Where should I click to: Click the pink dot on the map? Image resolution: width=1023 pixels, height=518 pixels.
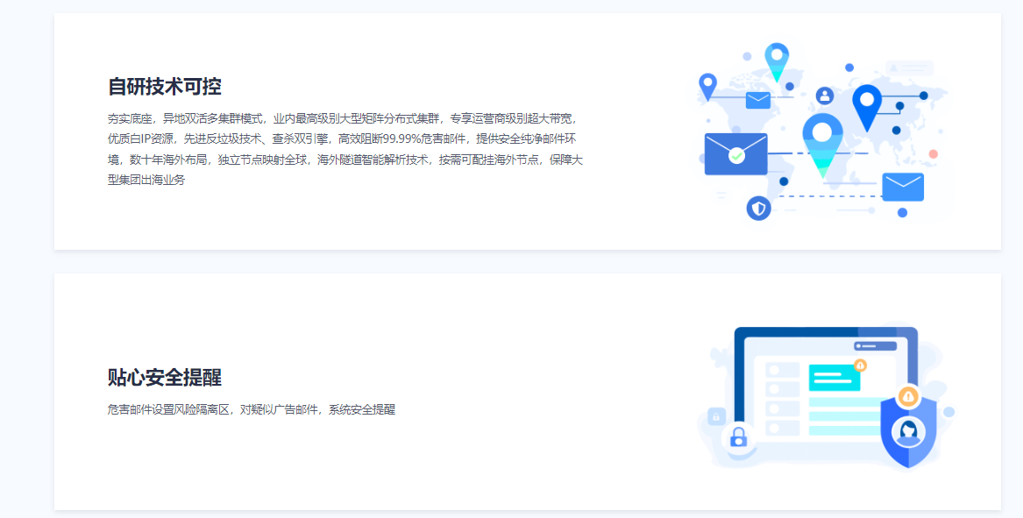point(933,154)
